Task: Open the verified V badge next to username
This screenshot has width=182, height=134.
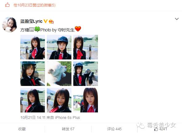Action: point(45,21)
